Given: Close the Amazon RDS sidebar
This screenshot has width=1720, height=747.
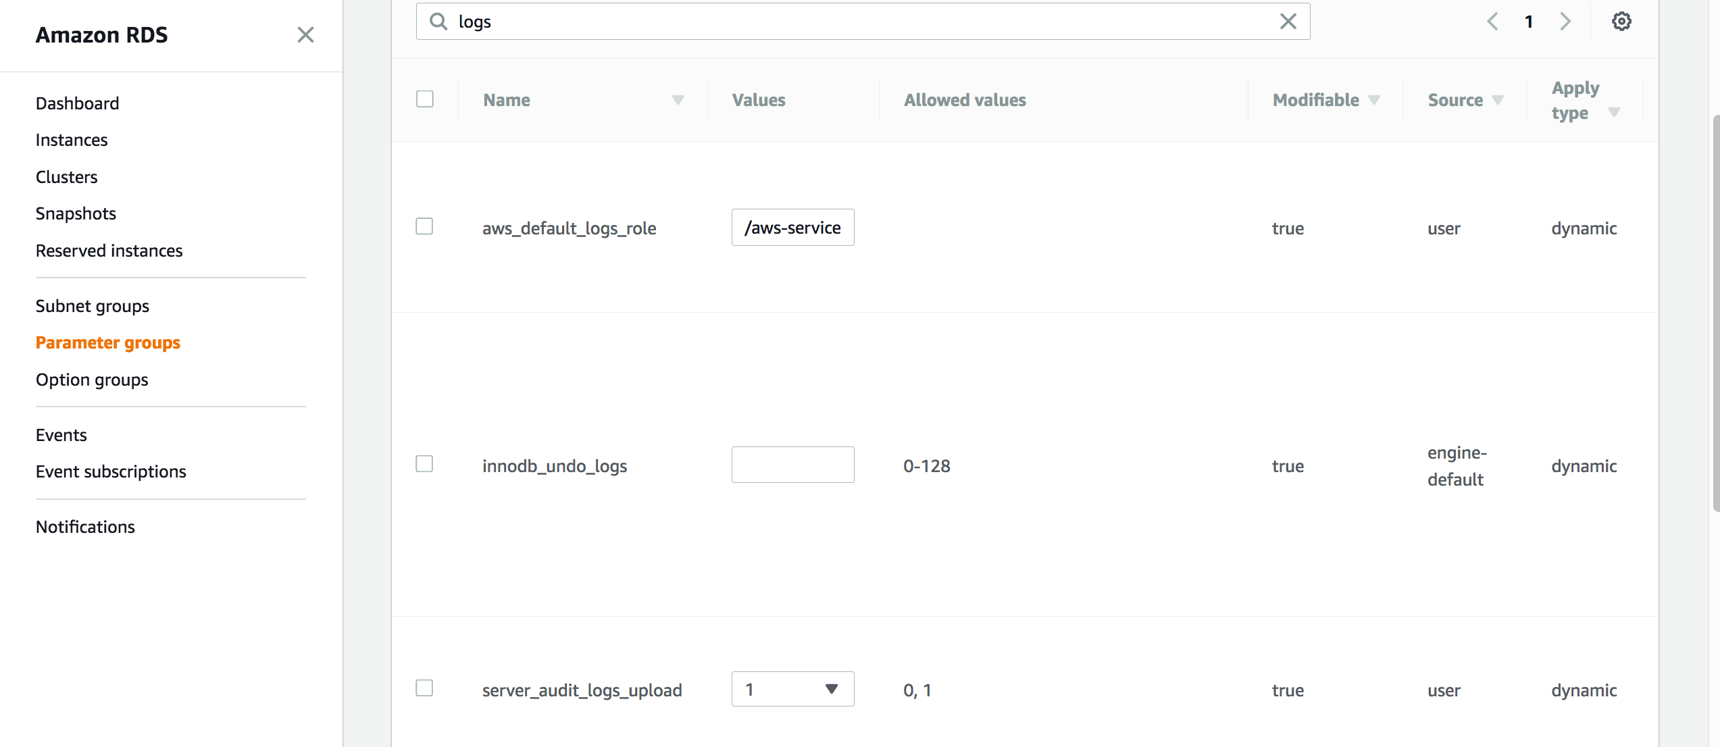Looking at the screenshot, I should [305, 34].
